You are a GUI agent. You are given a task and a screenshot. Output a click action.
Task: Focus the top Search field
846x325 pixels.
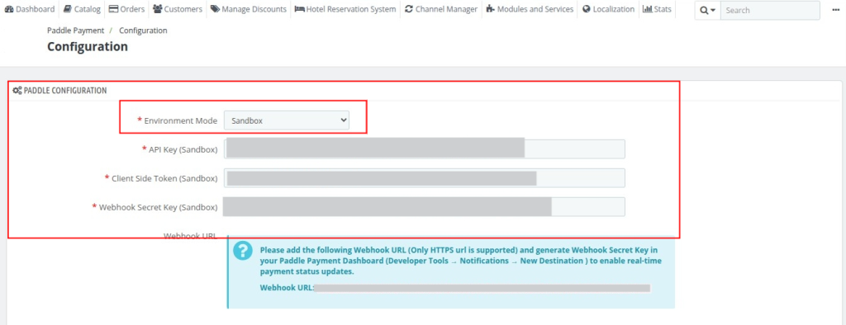[x=770, y=10]
